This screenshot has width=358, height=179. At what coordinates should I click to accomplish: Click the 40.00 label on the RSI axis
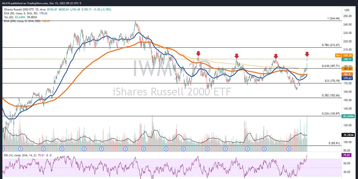(347, 172)
